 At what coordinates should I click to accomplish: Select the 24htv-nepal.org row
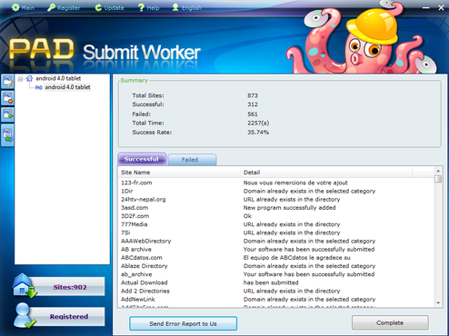point(276,199)
